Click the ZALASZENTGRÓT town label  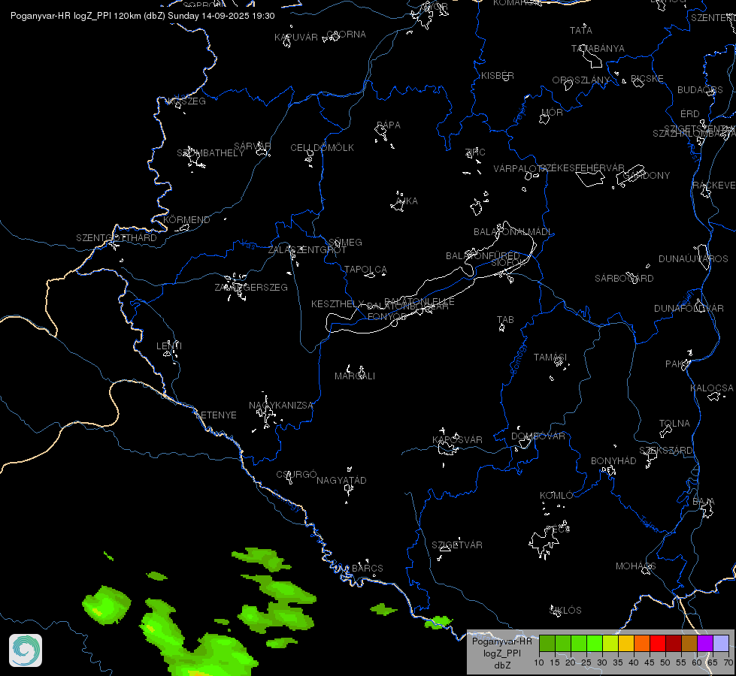[307, 250]
